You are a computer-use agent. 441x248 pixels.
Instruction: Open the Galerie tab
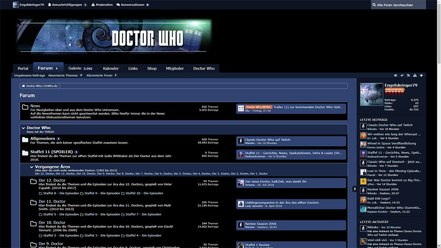tap(80, 68)
